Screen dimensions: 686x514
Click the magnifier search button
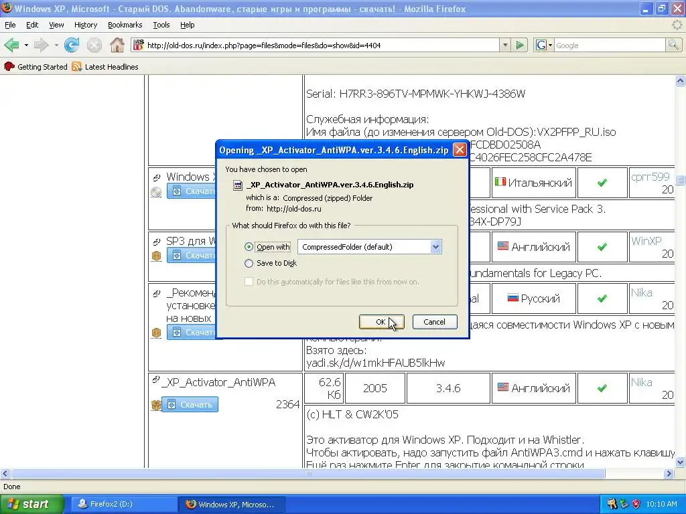(673, 45)
